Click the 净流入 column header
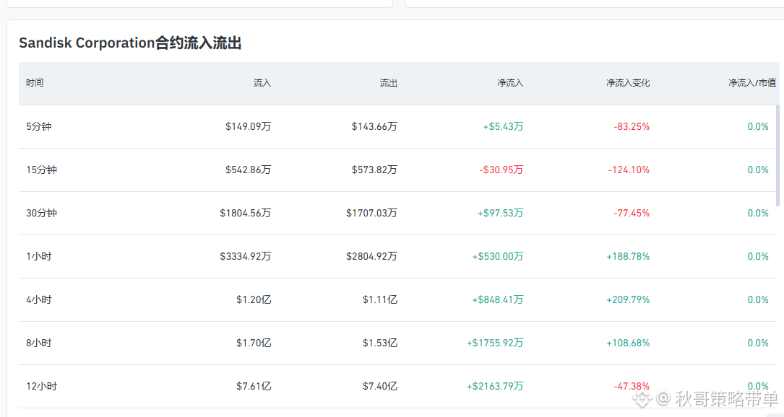The height and width of the screenshot is (417, 784). coord(510,83)
